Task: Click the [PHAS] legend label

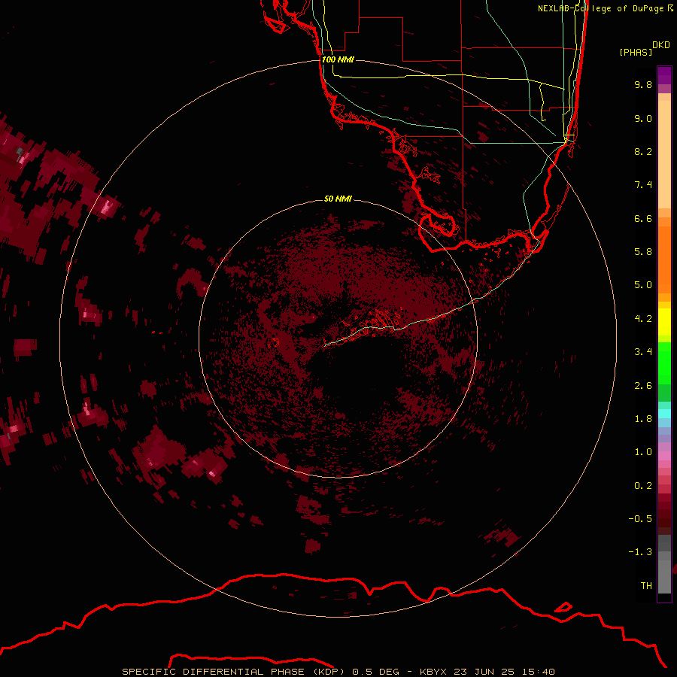Action: pyautogui.click(x=636, y=53)
